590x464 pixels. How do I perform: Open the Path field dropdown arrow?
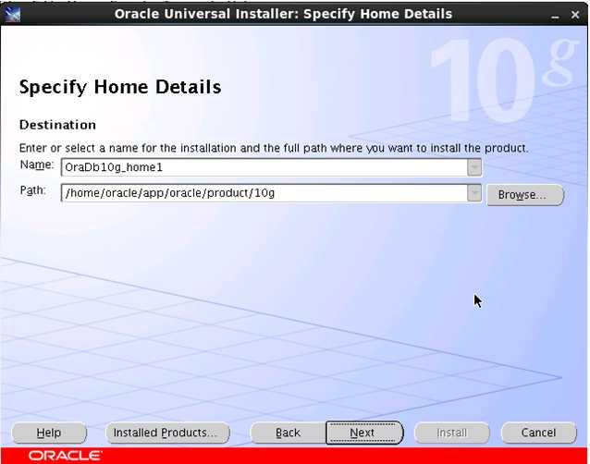(x=474, y=193)
